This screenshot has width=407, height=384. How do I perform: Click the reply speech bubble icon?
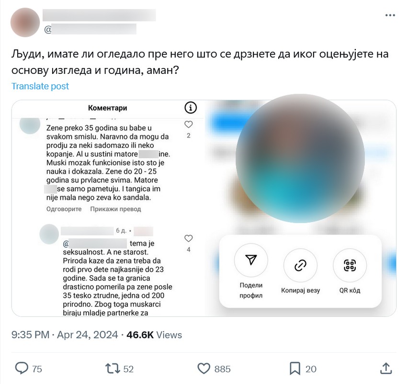[x=22, y=368]
